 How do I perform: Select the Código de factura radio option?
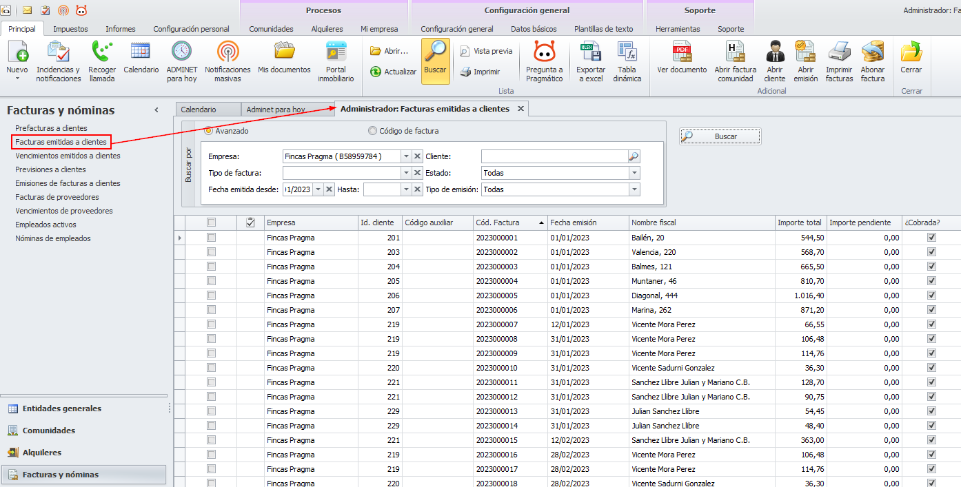(x=373, y=131)
